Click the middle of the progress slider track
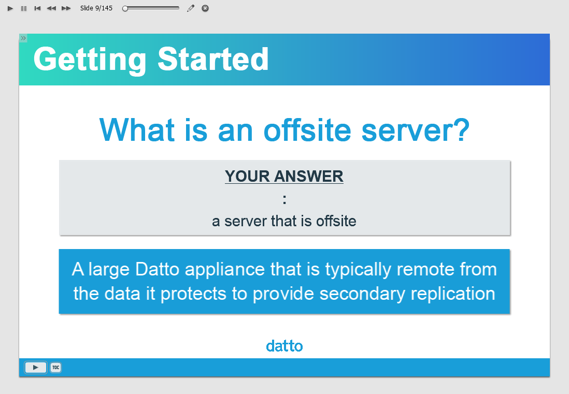569x394 pixels. coord(151,8)
